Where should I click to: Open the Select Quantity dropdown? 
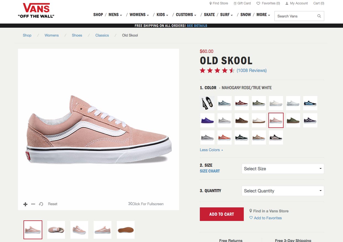tap(282, 191)
